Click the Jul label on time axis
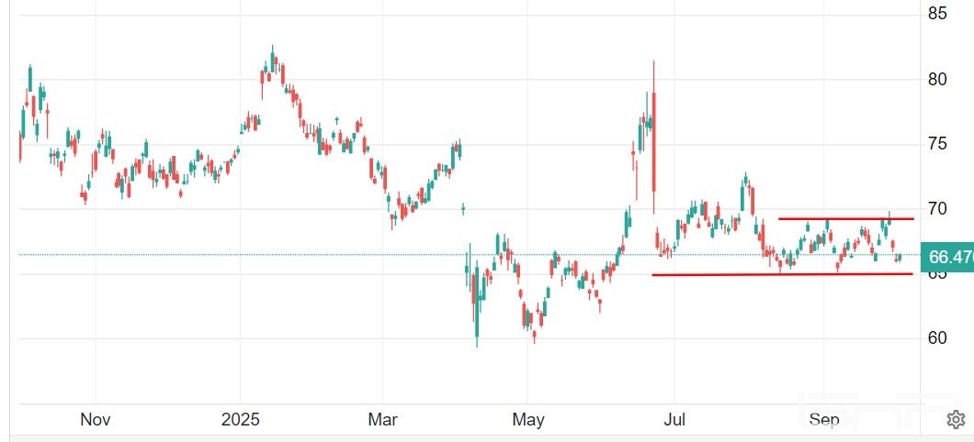Screen dimensions: 974x442 [675, 420]
